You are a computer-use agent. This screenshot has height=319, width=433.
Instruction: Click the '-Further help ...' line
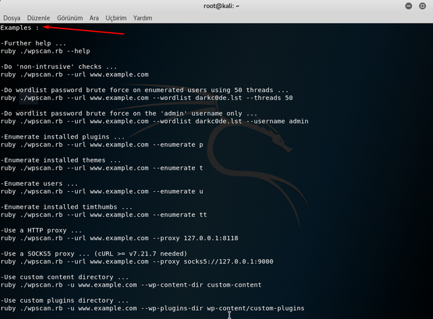(33, 43)
